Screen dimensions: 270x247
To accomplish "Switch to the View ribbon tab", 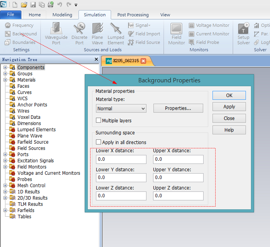I will 165,15.
